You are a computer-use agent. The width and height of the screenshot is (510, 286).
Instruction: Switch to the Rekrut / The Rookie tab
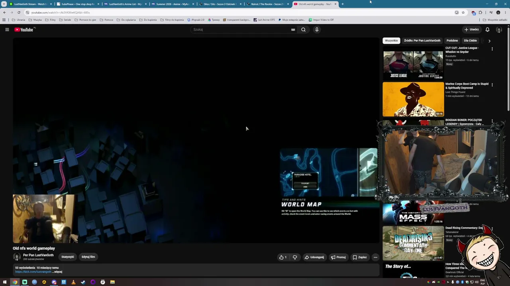(x=267, y=4)
